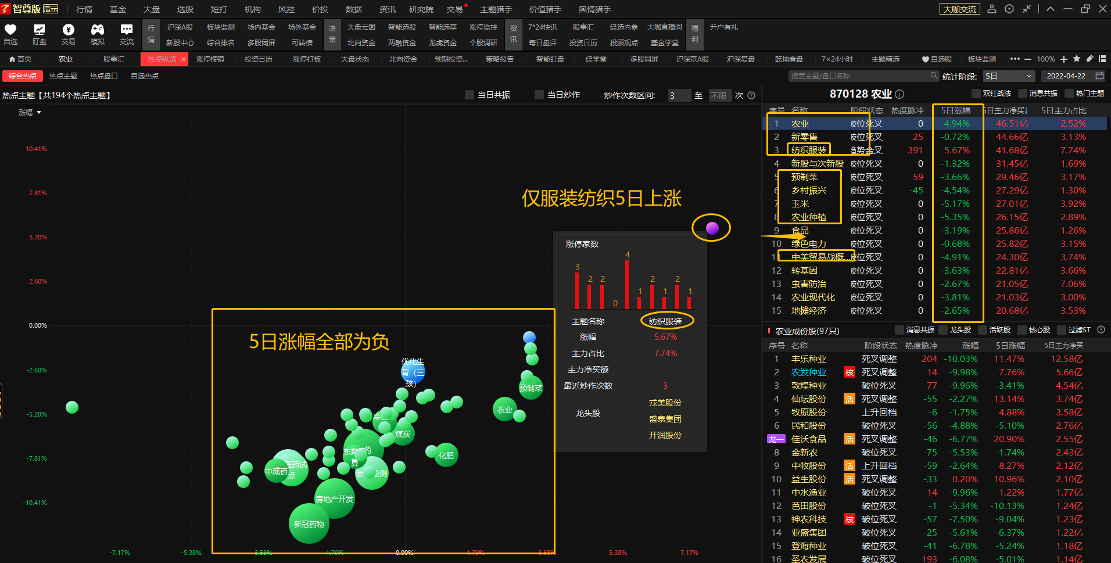This screenshot has height=563, width=1111.
Task: Open the 选股 top menu
Action: pyautogui.click(x=185, y=9)
